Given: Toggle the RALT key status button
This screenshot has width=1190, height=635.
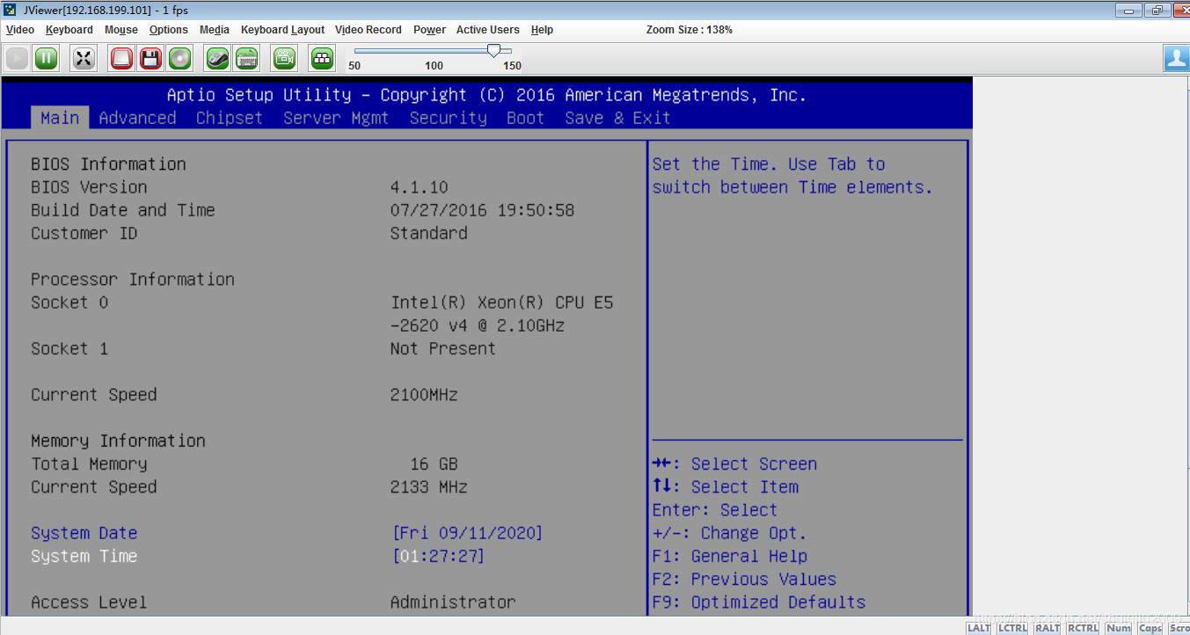Looking at the screenshot, I should (x=1048, y=628).
